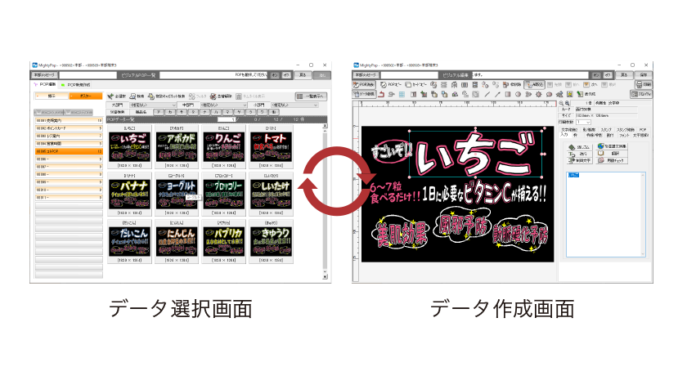Click the zoom-in magnifier icon in editor
The width and height of the screenshot is (687, 376).
pyautogui.click(x=567, y=102)
